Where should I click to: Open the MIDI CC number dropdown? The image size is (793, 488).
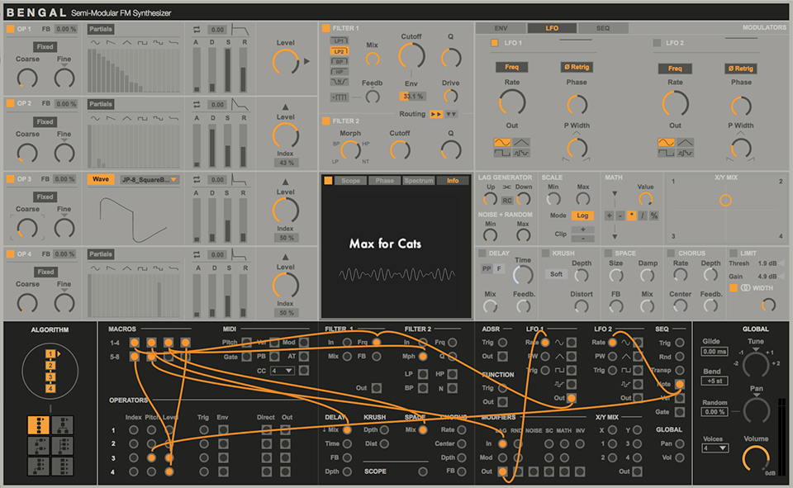[x=283, y=371]
